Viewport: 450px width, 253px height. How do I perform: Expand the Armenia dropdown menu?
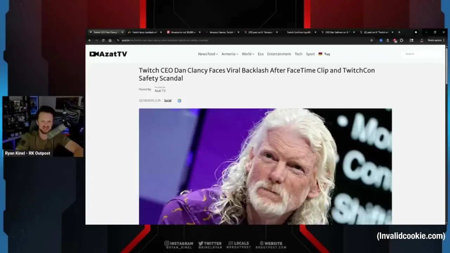(x=230, y=54)
